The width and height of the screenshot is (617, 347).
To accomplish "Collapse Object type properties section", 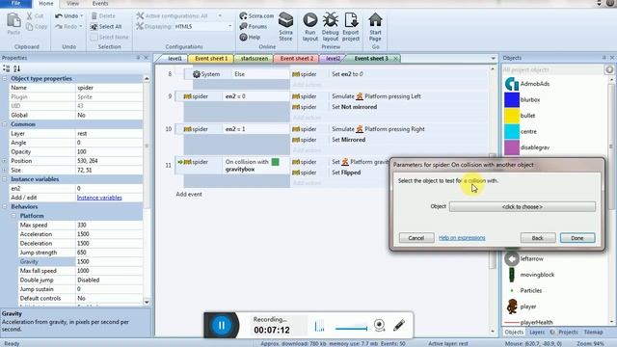I will click(5, 79).
